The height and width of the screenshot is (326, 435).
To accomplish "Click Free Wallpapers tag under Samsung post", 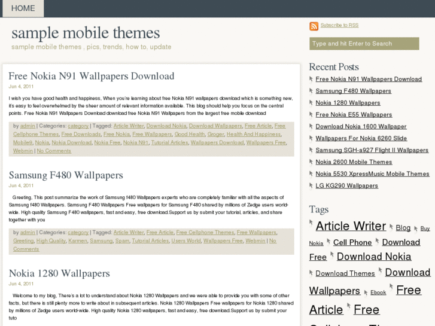I will 256,233.
